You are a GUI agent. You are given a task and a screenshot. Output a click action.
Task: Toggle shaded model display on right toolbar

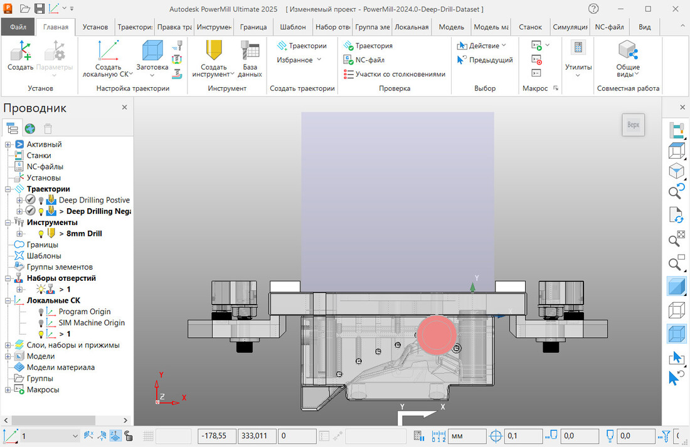click(x=676, y=287)
